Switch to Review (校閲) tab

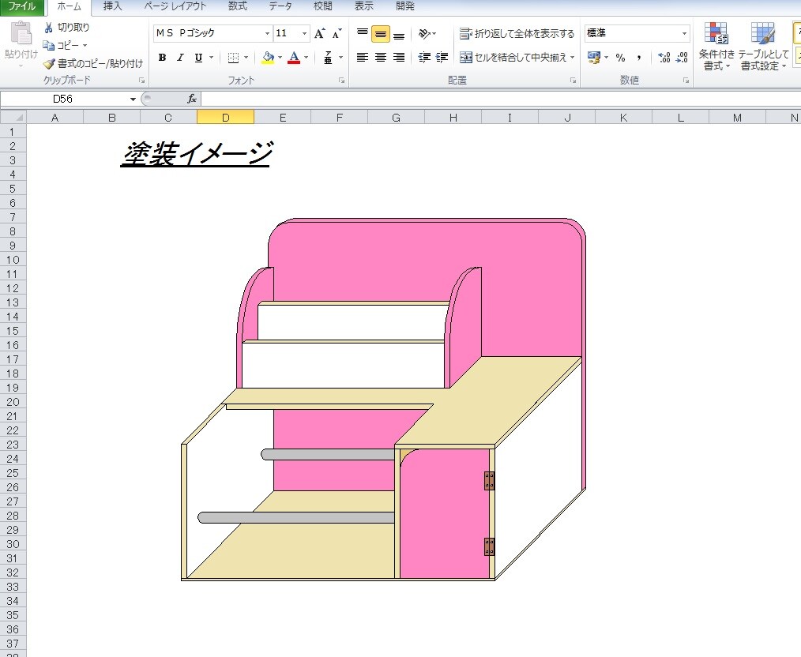pos(323,6)
